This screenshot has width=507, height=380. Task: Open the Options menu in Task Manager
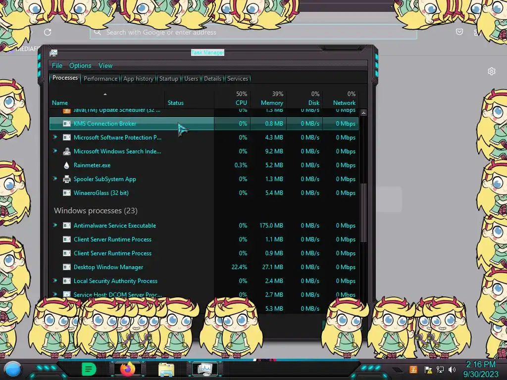pos(80,66)
